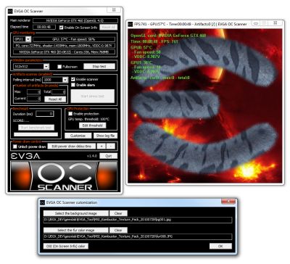This screenshot has height=264, width=290.
Task: Click GPU temp. threshold text
Action: pos(88,119)
